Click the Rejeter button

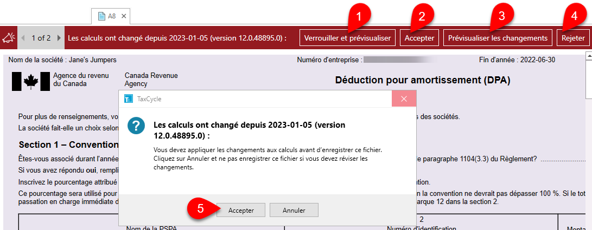[x=573, y=38]
